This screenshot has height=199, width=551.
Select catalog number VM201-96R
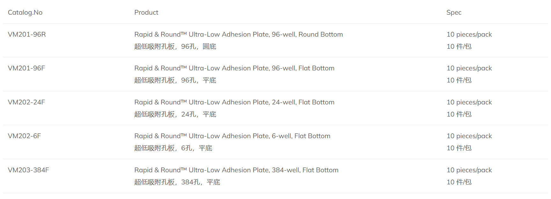[27, 34]
